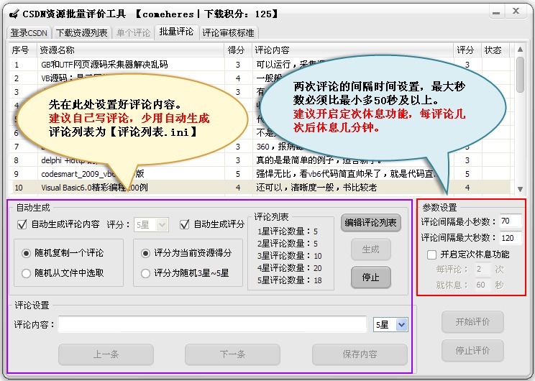535x381 pixels.
Task: Toggle 自动生成评论内容 checkbox
Action: point(22,224)
